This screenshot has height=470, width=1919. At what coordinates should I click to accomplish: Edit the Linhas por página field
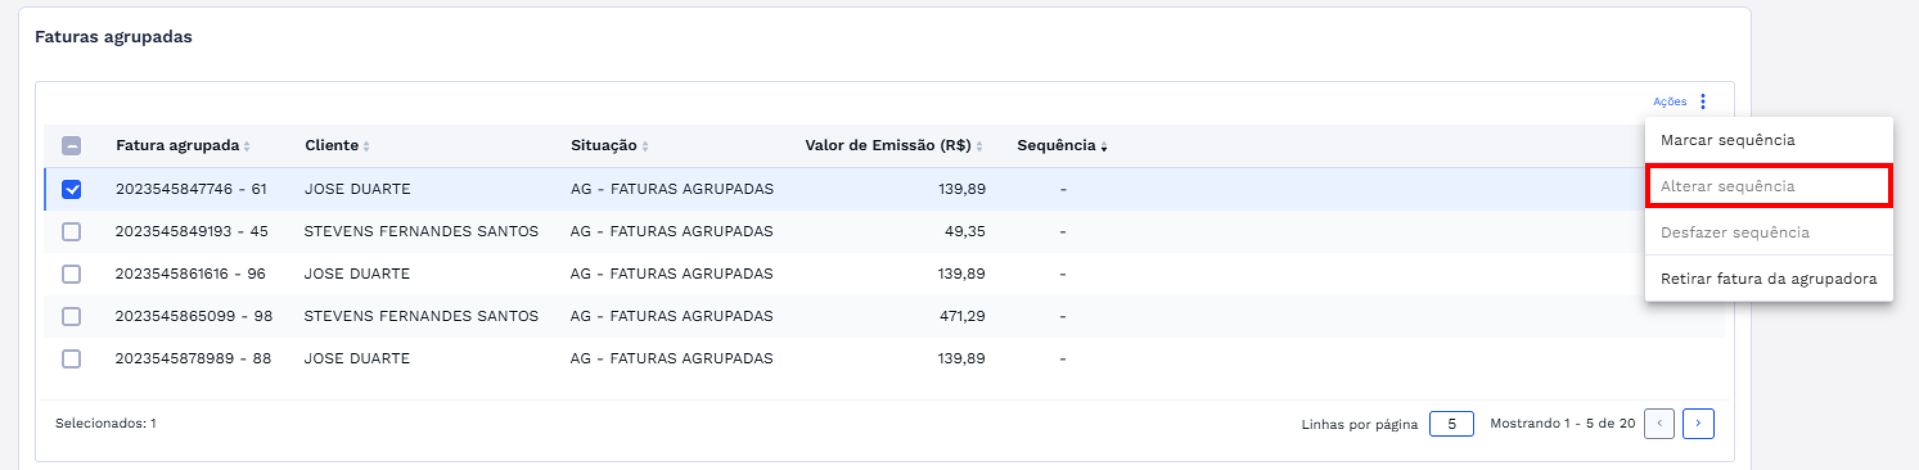pyautogui.click(x=1450, y=424)
